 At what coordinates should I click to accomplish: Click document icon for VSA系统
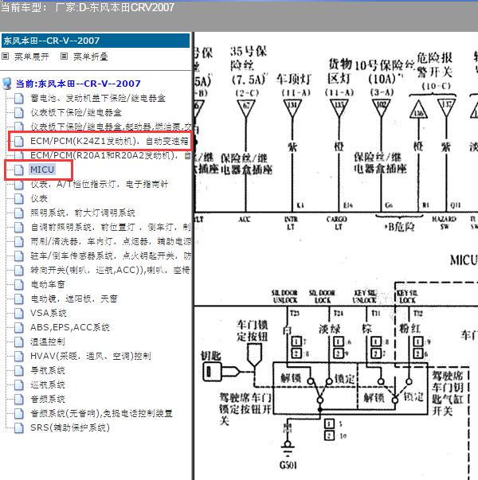pyautogui.click(x=18, y=313)
